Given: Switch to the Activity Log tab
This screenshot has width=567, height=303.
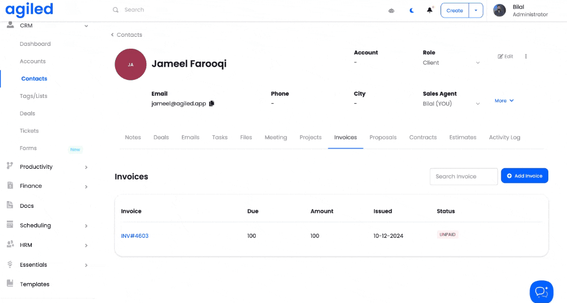Looking at the screenshot, I should point(504,137).
